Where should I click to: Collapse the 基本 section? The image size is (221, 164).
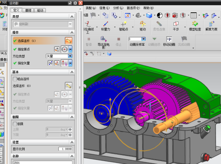tap(72, 72)
